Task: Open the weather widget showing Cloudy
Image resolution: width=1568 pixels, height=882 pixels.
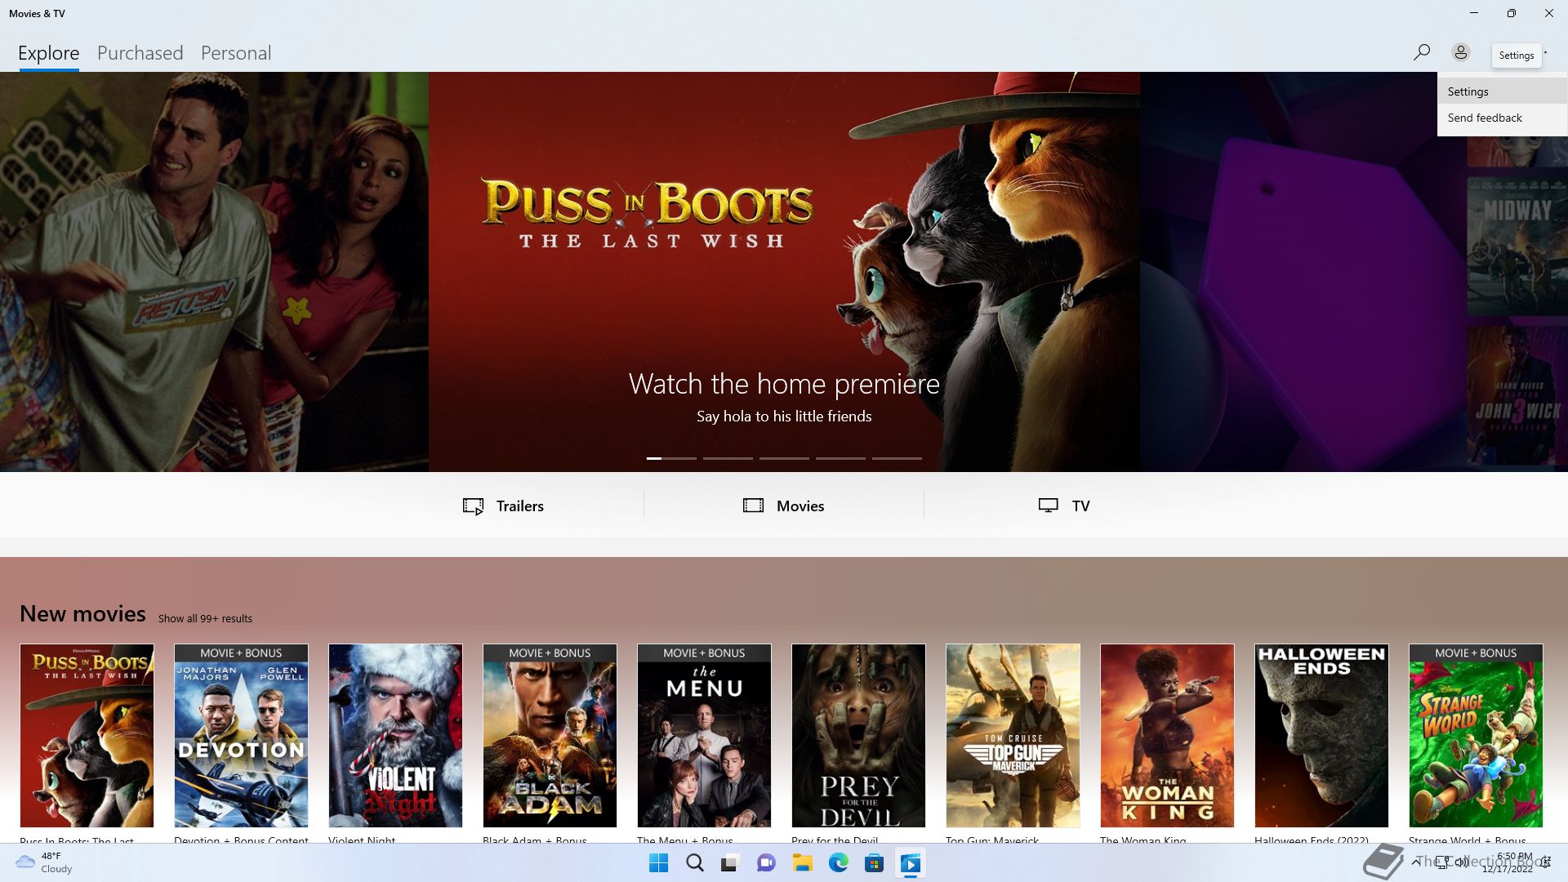Action: (44, 862)
